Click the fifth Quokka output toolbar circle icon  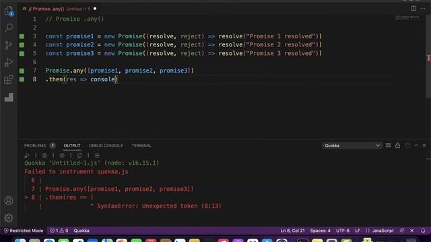(97, 155)
